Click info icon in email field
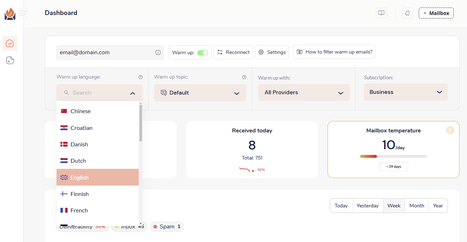The height and width of the screenshot is (242, 467). 158,52
